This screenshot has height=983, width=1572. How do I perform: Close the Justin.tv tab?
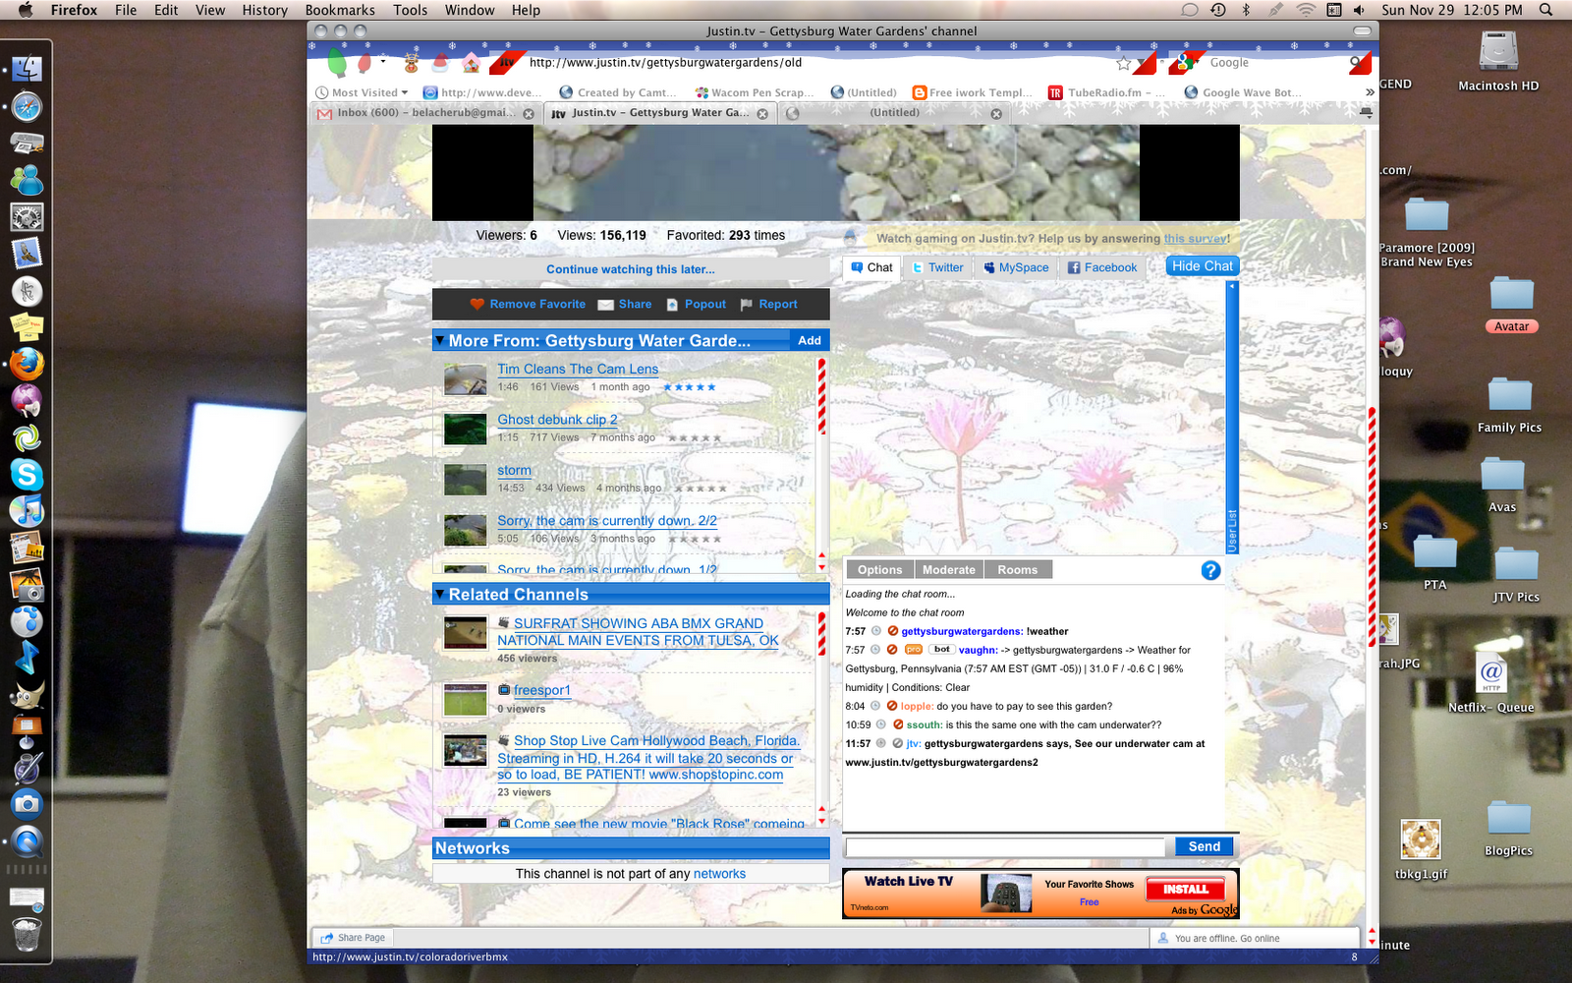pyautogui.click(x=762, y=114)
